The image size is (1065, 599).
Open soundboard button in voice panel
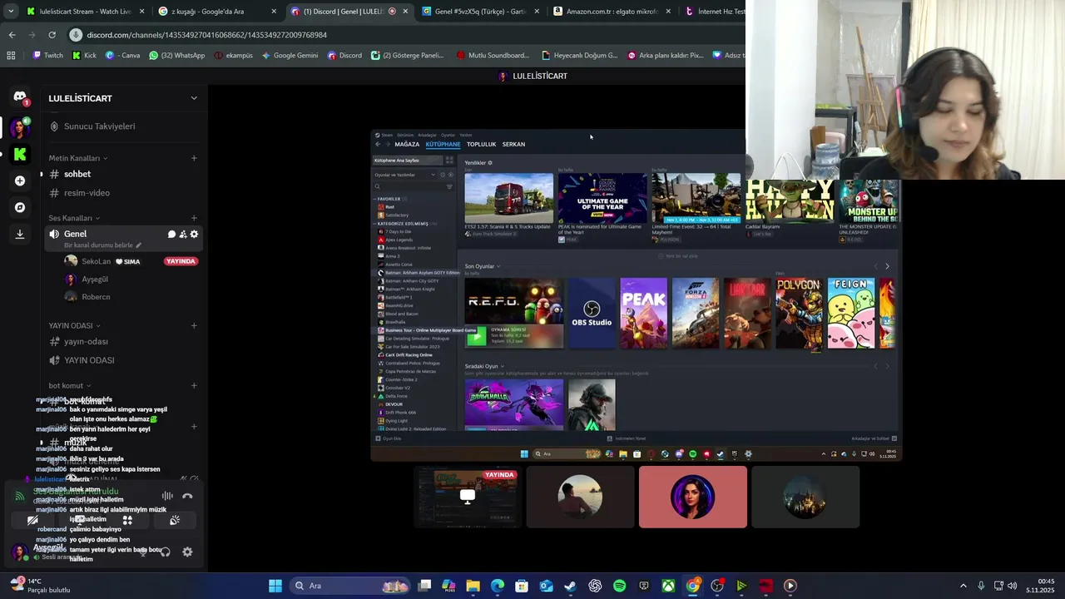tap(175, 520)
